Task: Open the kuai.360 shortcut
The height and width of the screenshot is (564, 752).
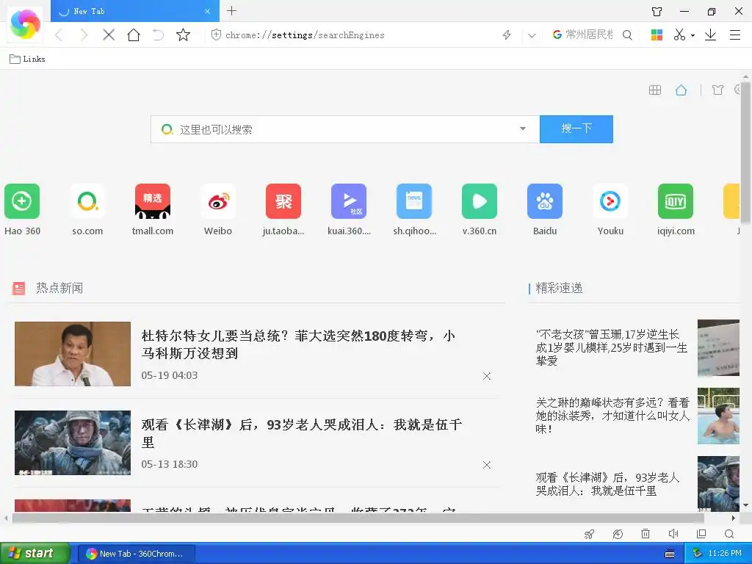Action: 349,209
